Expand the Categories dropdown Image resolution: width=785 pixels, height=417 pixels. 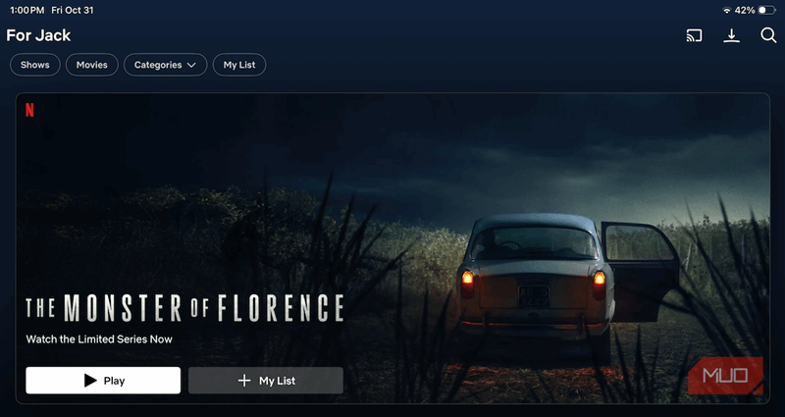(165, 65)
